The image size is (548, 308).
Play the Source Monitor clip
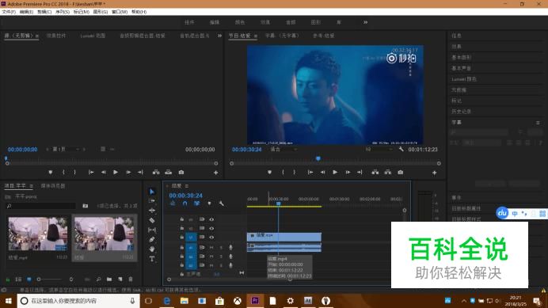tap(116, 173)
